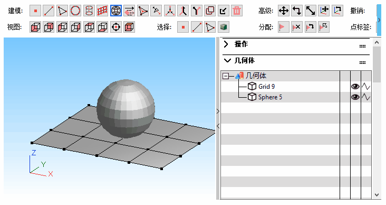The image size is (386, 205).
Task: Select Grid 9 in the geometry tree
Action: 267,86
